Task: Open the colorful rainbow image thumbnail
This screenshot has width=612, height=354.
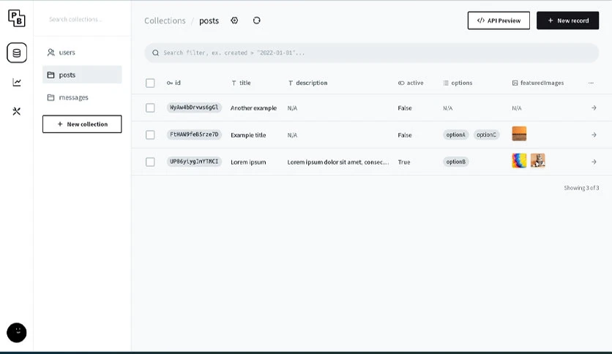Action: coord(519,161)
